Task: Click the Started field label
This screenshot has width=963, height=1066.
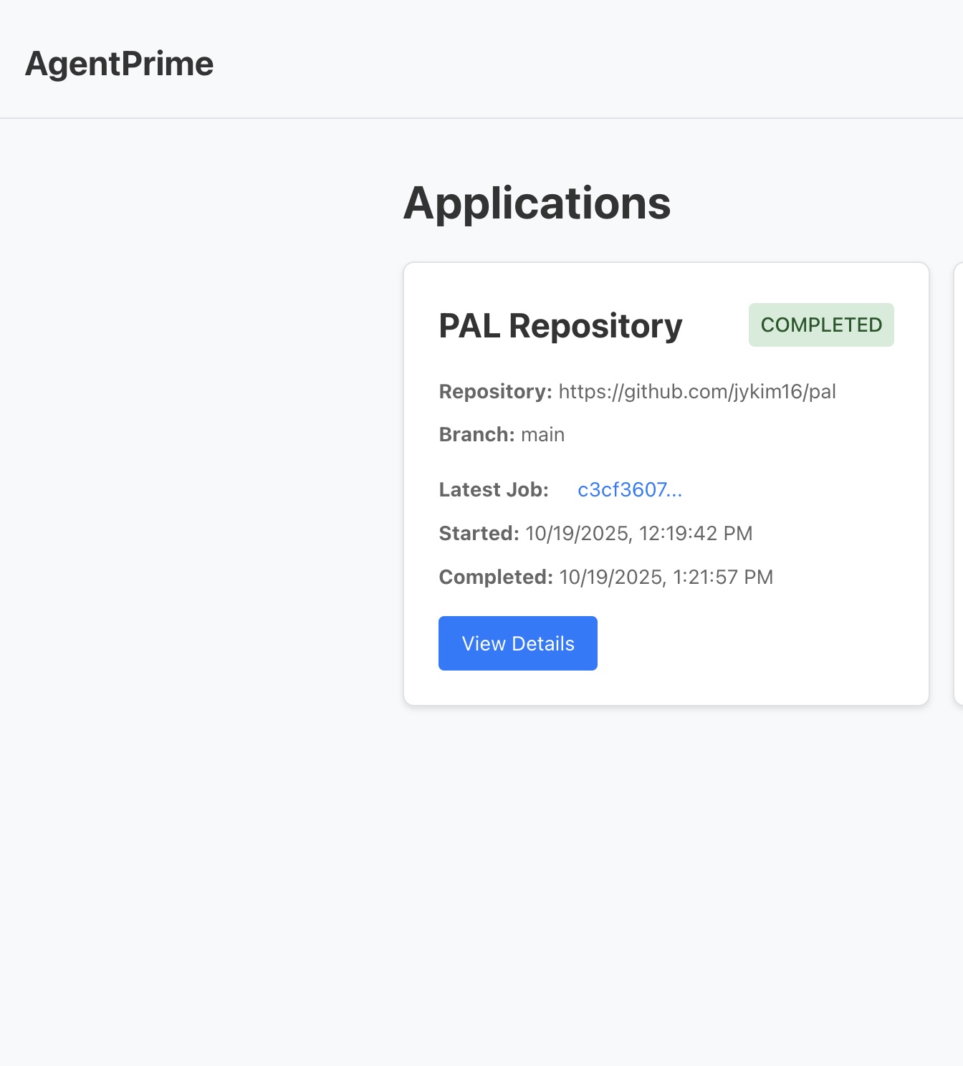Action: point(479,533)
